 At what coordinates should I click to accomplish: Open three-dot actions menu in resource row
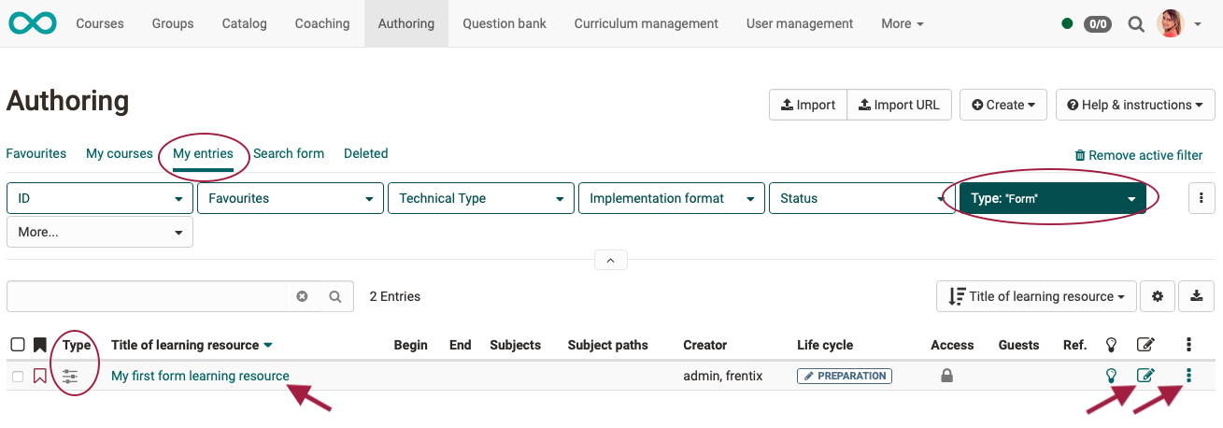tap(1188, 376)
